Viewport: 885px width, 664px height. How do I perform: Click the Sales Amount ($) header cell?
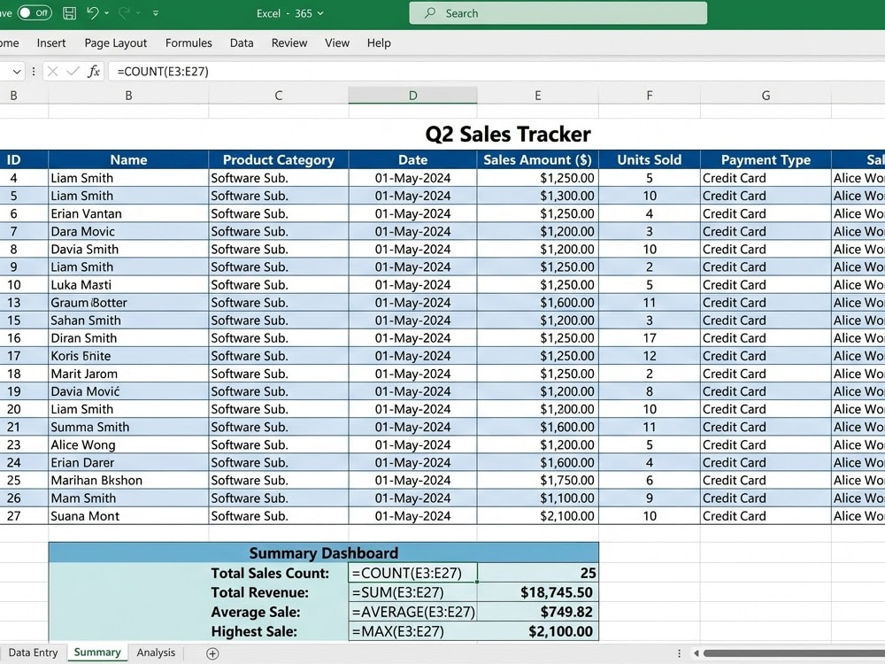[537, 159]
